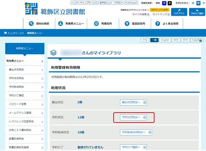206x151 pixels.
Task: Open 利用者メニュー in the main navigation
Action: tap(71, 23)
